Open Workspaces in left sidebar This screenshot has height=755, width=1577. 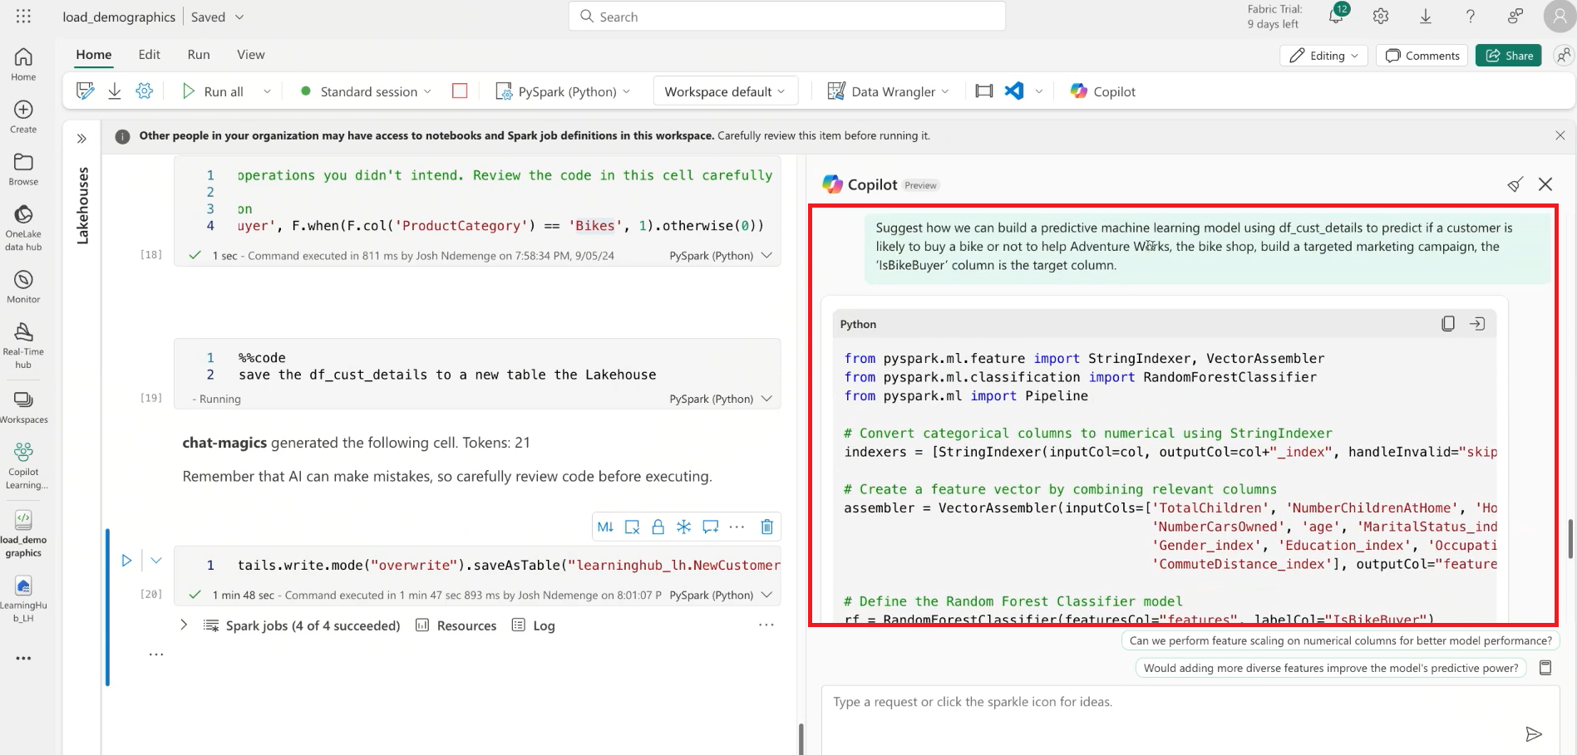pyautogui.click(x=23, y=407)
